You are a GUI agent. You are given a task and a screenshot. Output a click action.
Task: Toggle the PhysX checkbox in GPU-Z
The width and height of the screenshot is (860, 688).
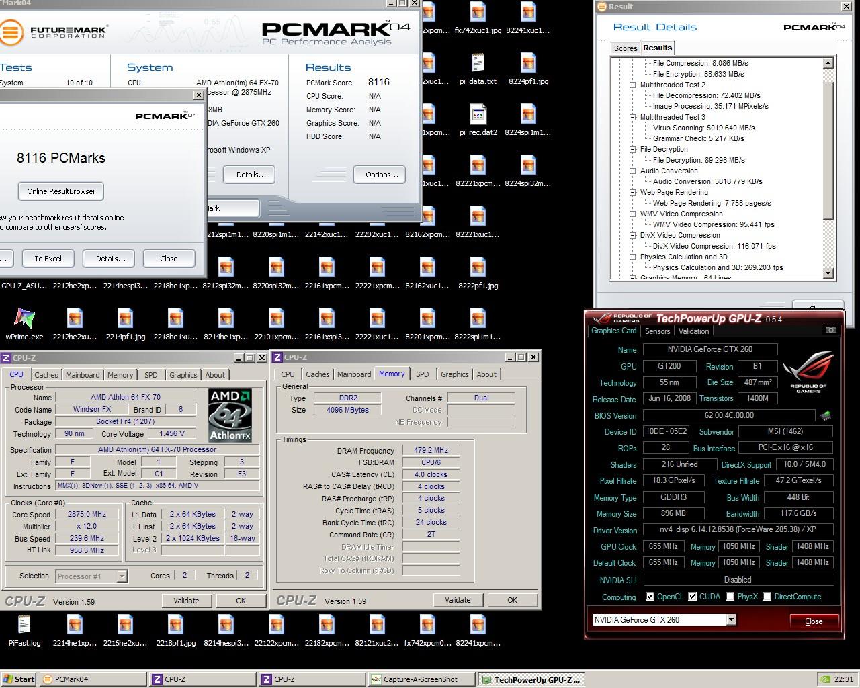[x=730, y=597]
